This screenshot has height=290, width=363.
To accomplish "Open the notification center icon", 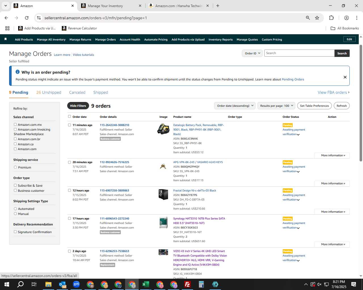I will pyautogui.click(x=354, y=284).
